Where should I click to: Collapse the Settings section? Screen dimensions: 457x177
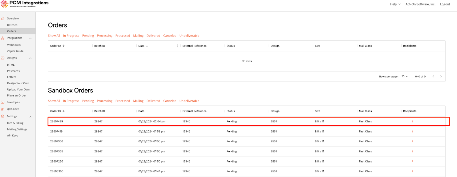click(31, 117)
